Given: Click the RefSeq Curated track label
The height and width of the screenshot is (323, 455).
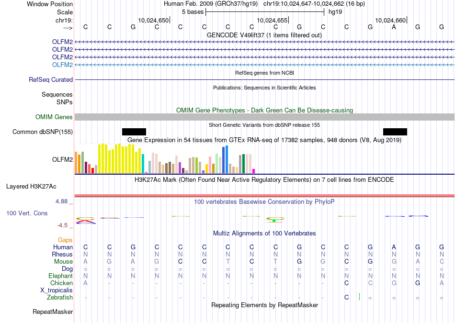Looking at the screenshot, I should [x=51, y=79].
